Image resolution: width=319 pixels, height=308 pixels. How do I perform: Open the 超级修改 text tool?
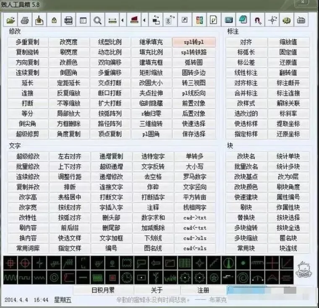pos(28,157)
